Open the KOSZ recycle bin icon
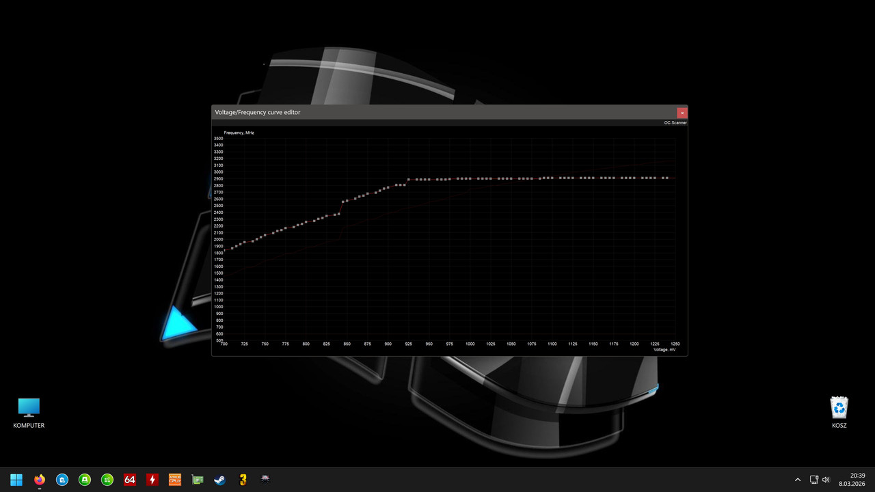Image resolution: width=875 pixels, height=492 pixels. click(x=839, y=413)
